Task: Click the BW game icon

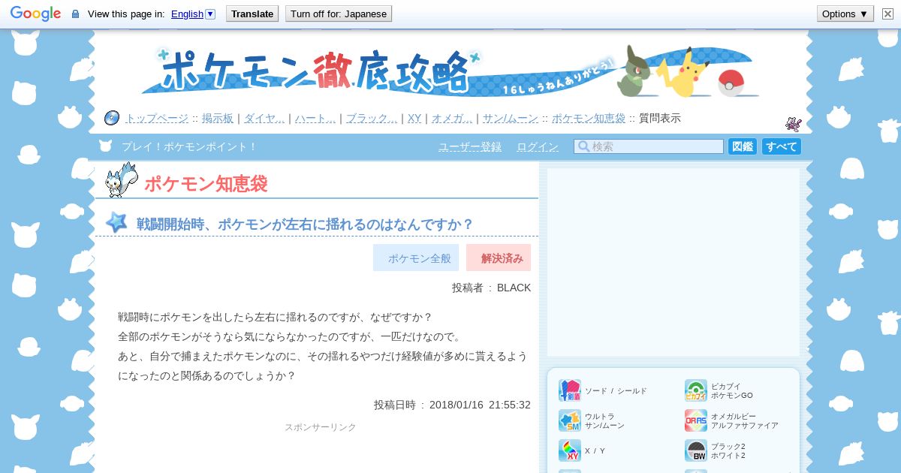Action: point(696,450)
